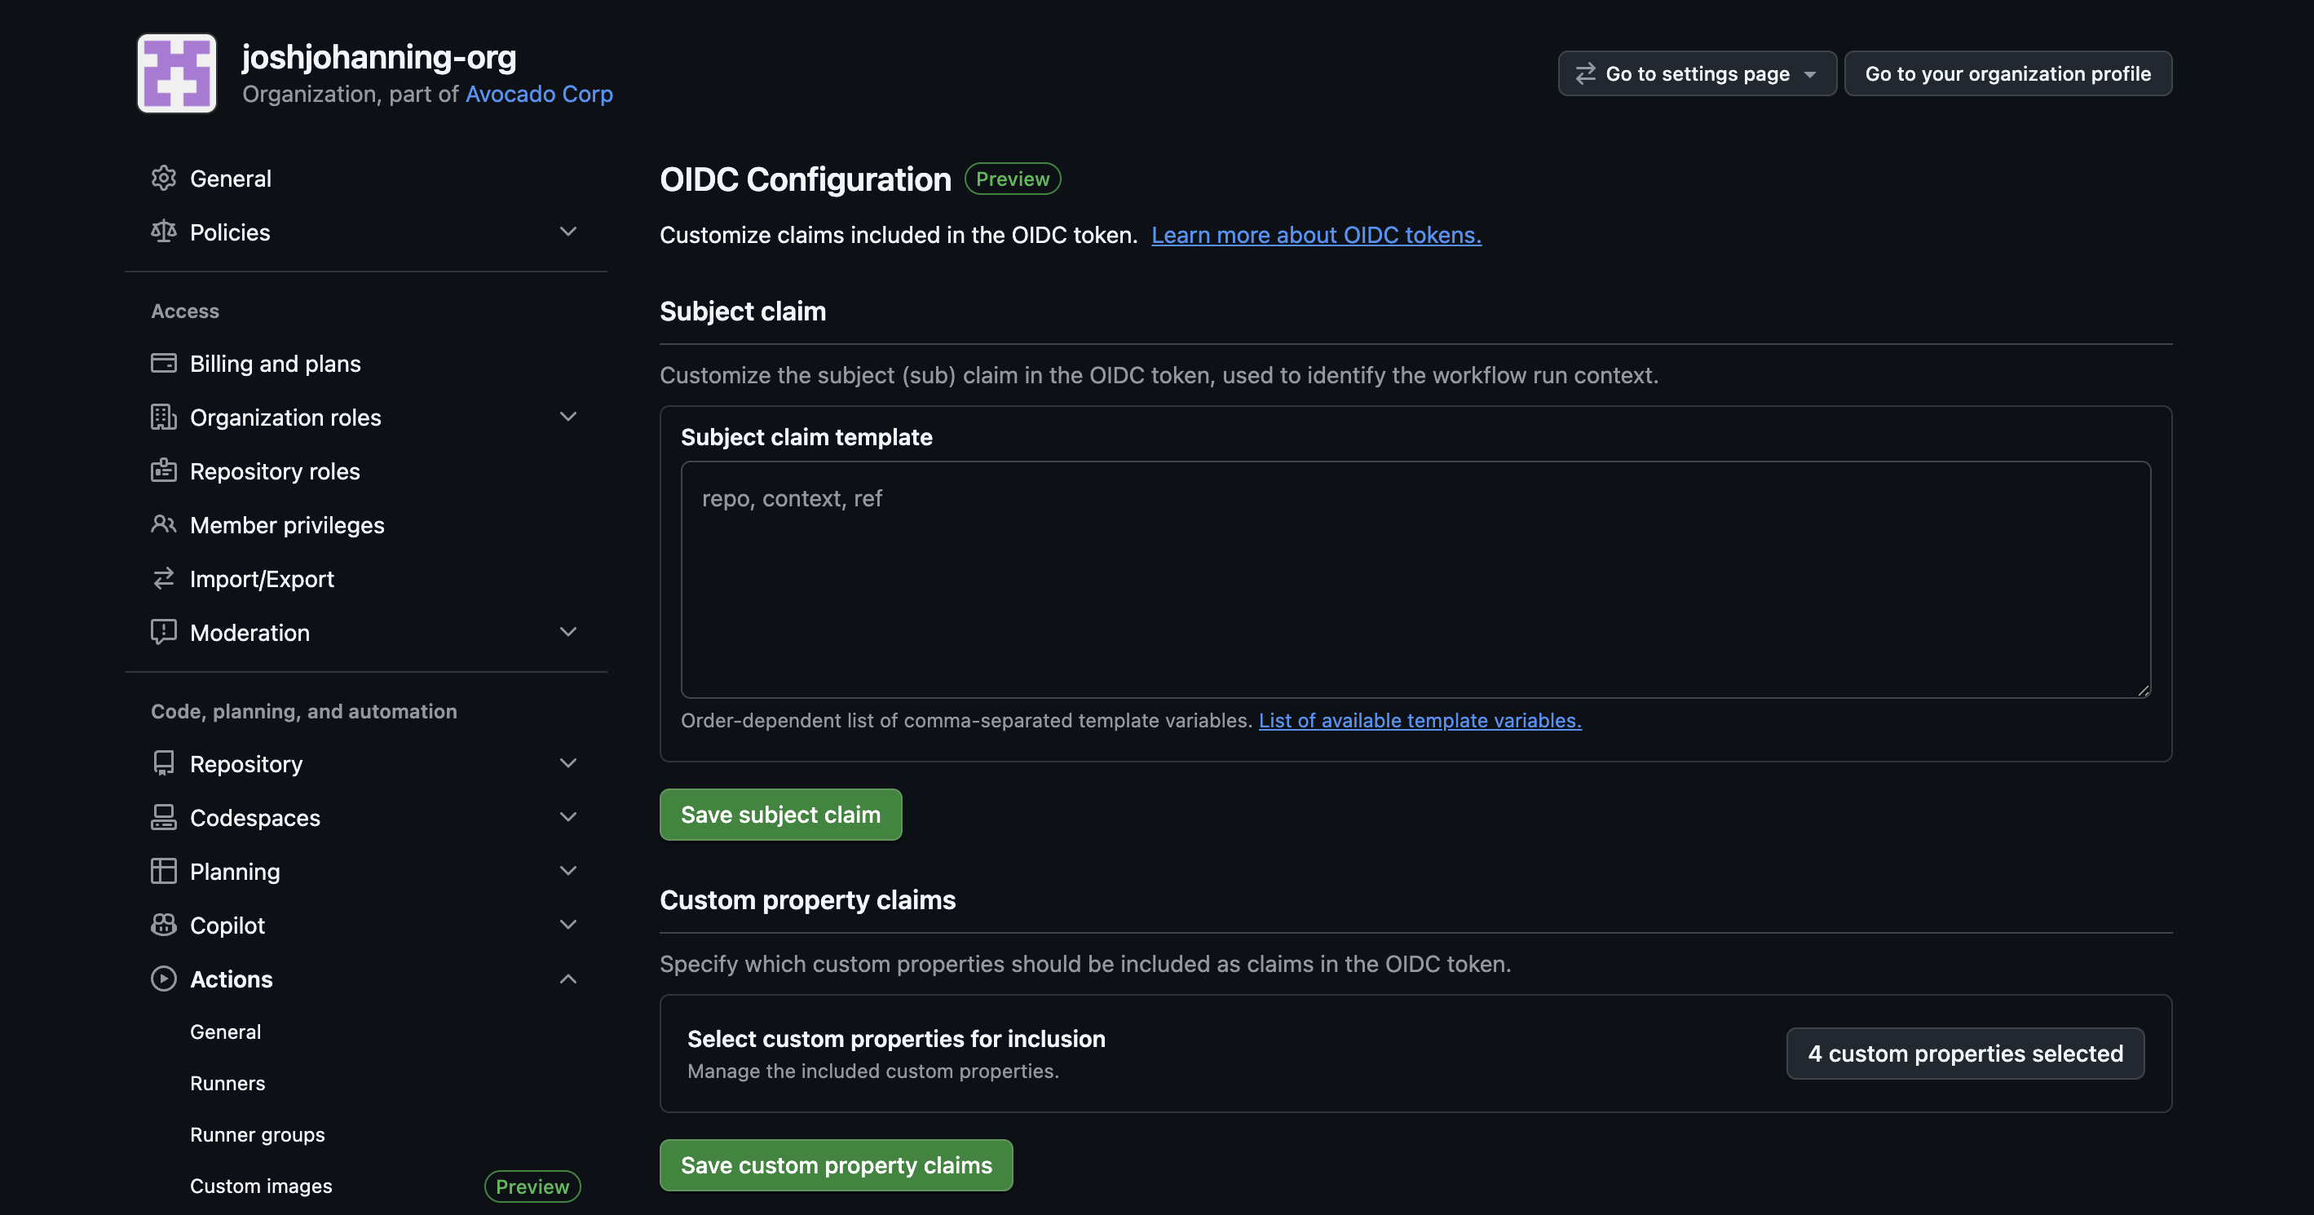Open Runners under Actions
2314x1215 pixels.
tap(227, 1083)
